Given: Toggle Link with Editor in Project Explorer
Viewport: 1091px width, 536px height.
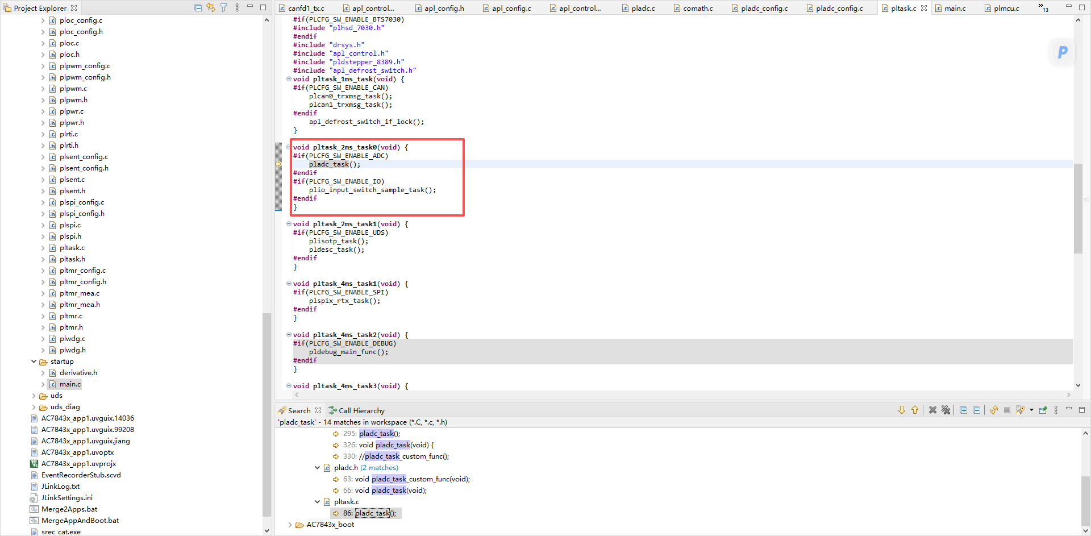Looking at the screenshot, I should [211, 8].
